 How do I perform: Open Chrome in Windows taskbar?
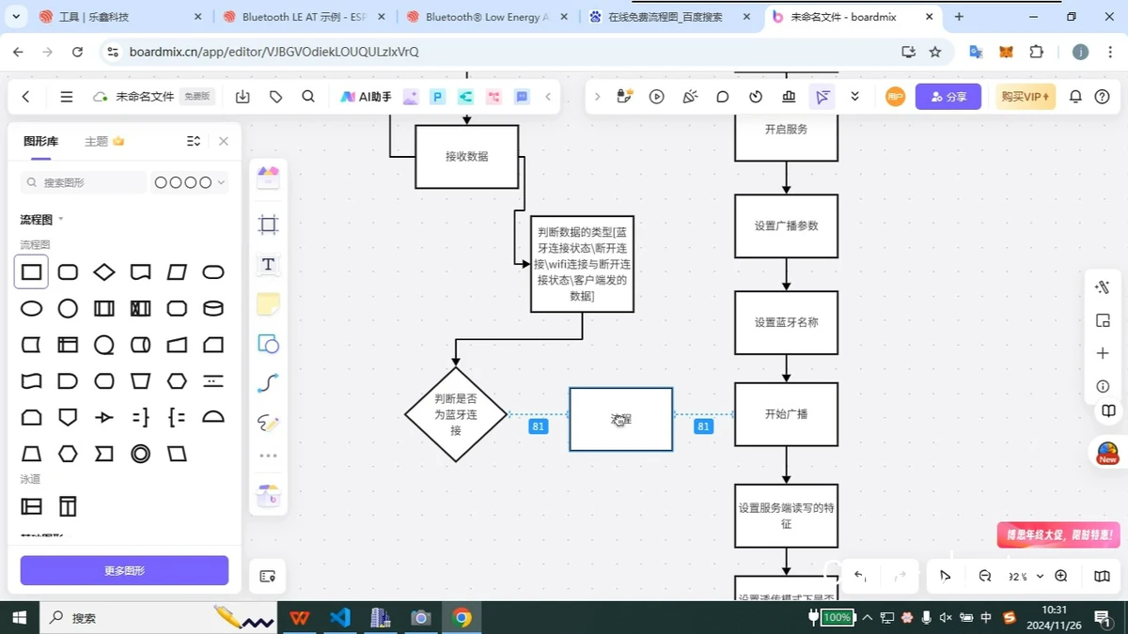(462, 617)
